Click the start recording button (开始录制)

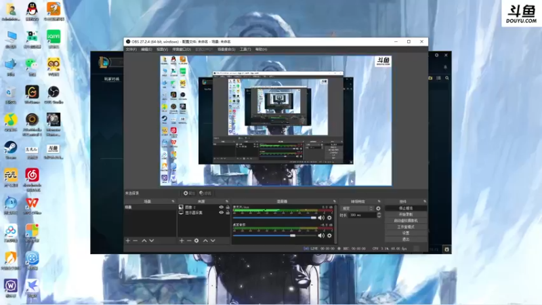(406, 214)
